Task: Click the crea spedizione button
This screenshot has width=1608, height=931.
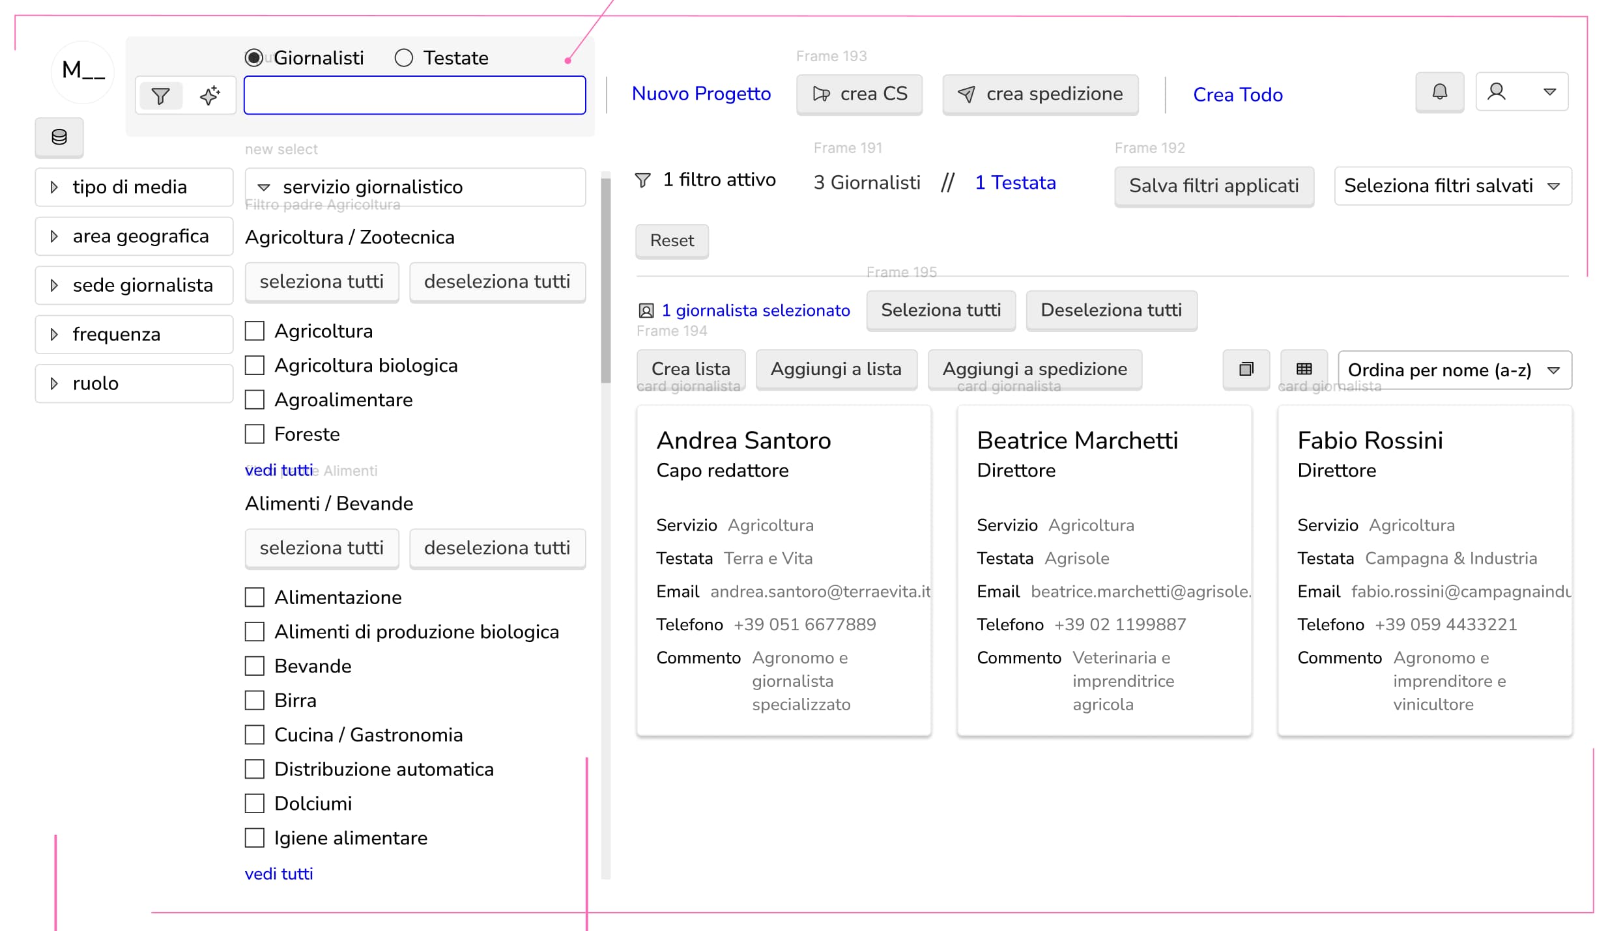Action: pyautogui.click(x=1041, y=94)
